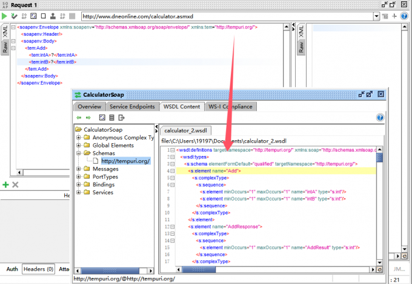Click the gray cancel request square
The image size is (412, 284).
(72, 16)
